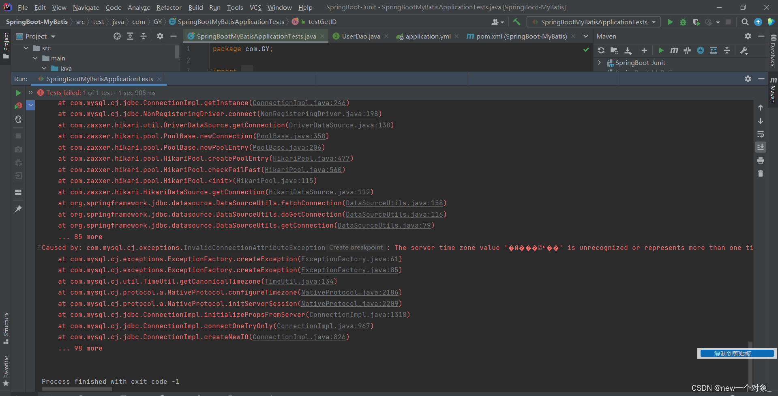The image size is (778, 396).
Task: Open run configuration dropdown
Action: pos(593,22)
